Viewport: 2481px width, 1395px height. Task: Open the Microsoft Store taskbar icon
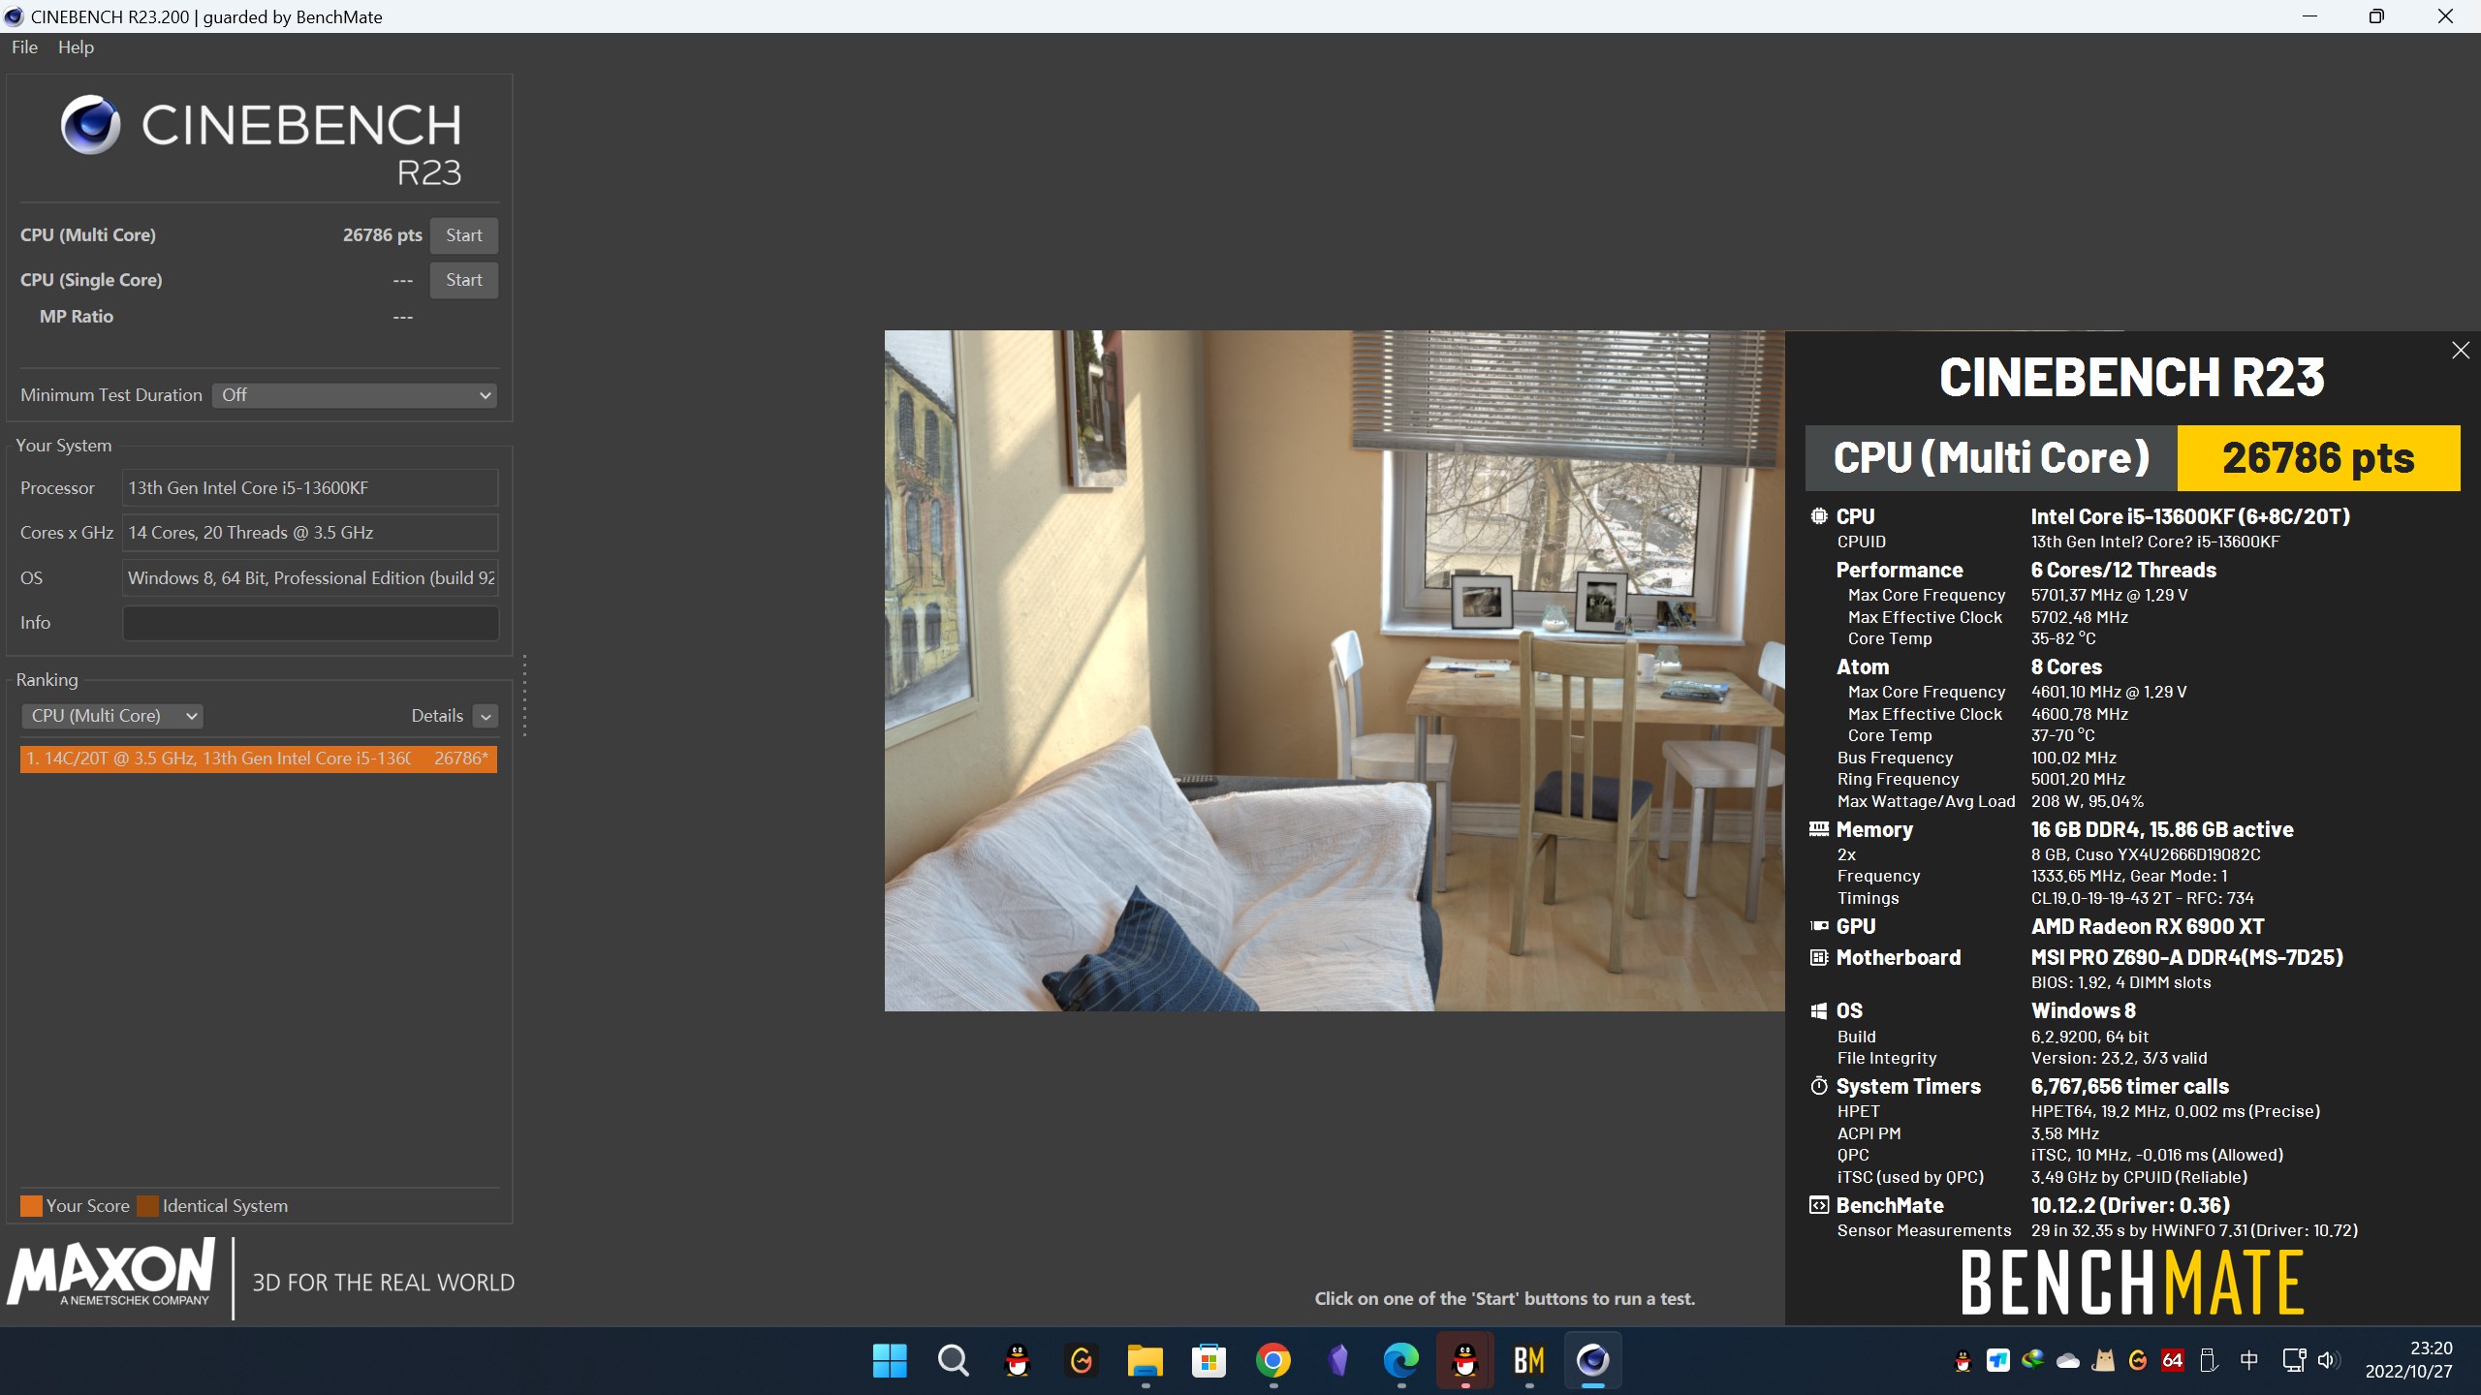[x=1209, y=1361]
